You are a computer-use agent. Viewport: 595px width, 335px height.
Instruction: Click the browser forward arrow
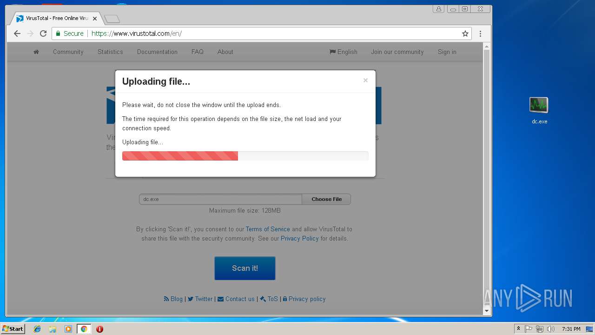[x=30, y=33]
